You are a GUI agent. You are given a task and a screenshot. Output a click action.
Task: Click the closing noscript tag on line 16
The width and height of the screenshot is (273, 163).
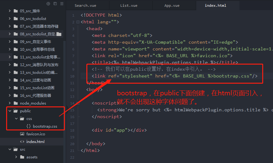click(107, 117)
